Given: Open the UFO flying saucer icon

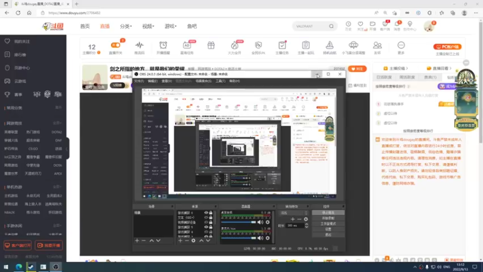Looking at the screenshot, I should [353, 45].
